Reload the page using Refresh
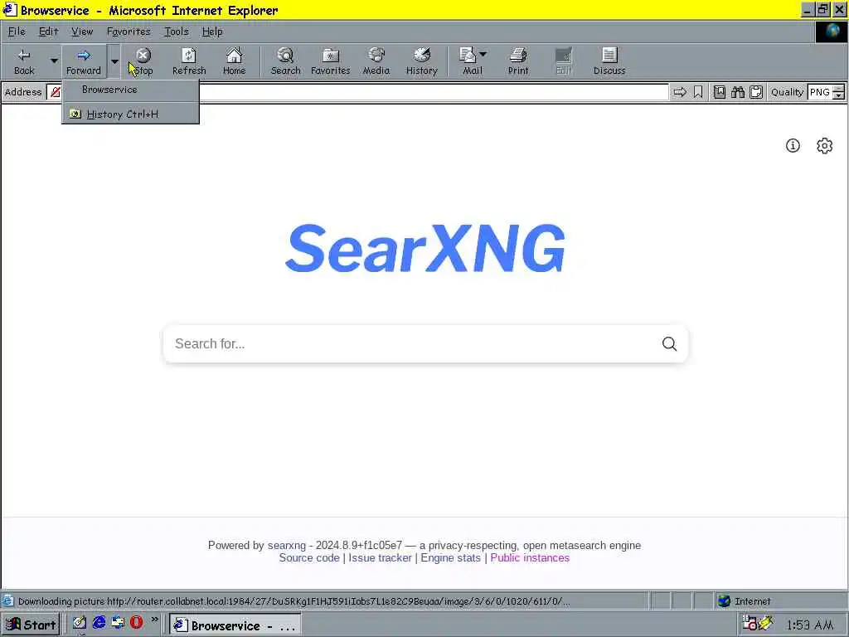 pyautogui.click(x=189, y=61)
